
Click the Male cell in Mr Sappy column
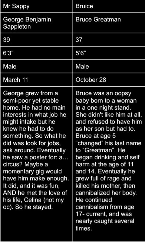36,66
